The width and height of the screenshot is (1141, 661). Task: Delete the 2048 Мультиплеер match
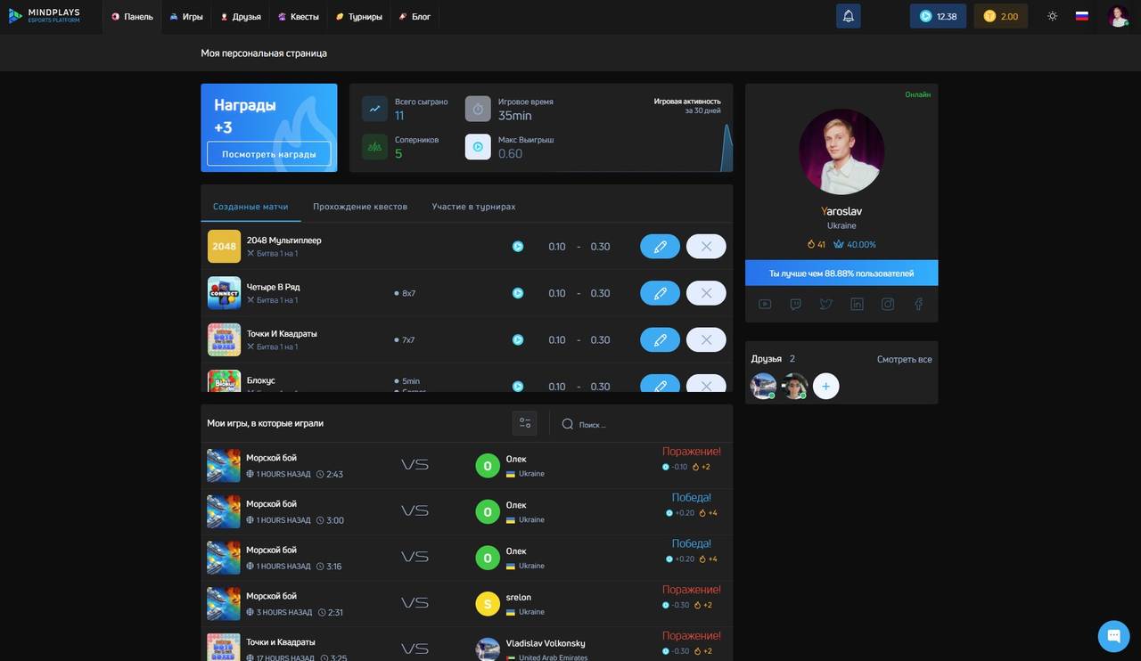click(706, 247)
